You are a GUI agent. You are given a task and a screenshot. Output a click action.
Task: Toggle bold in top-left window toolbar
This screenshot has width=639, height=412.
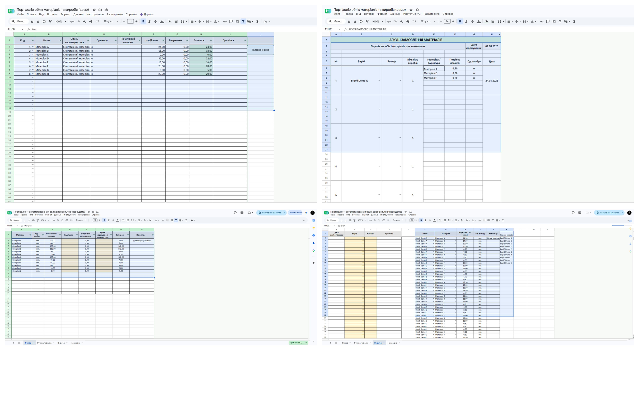click(x=143, y=21)
